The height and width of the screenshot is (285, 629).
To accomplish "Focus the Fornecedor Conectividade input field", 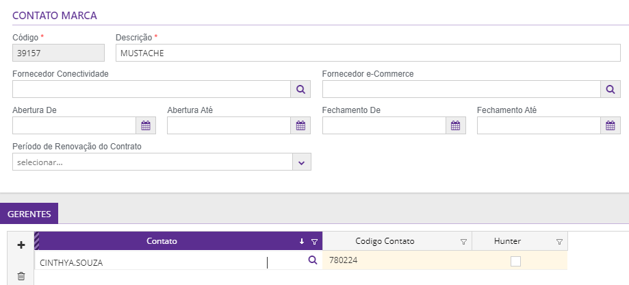I will (152, 89).
